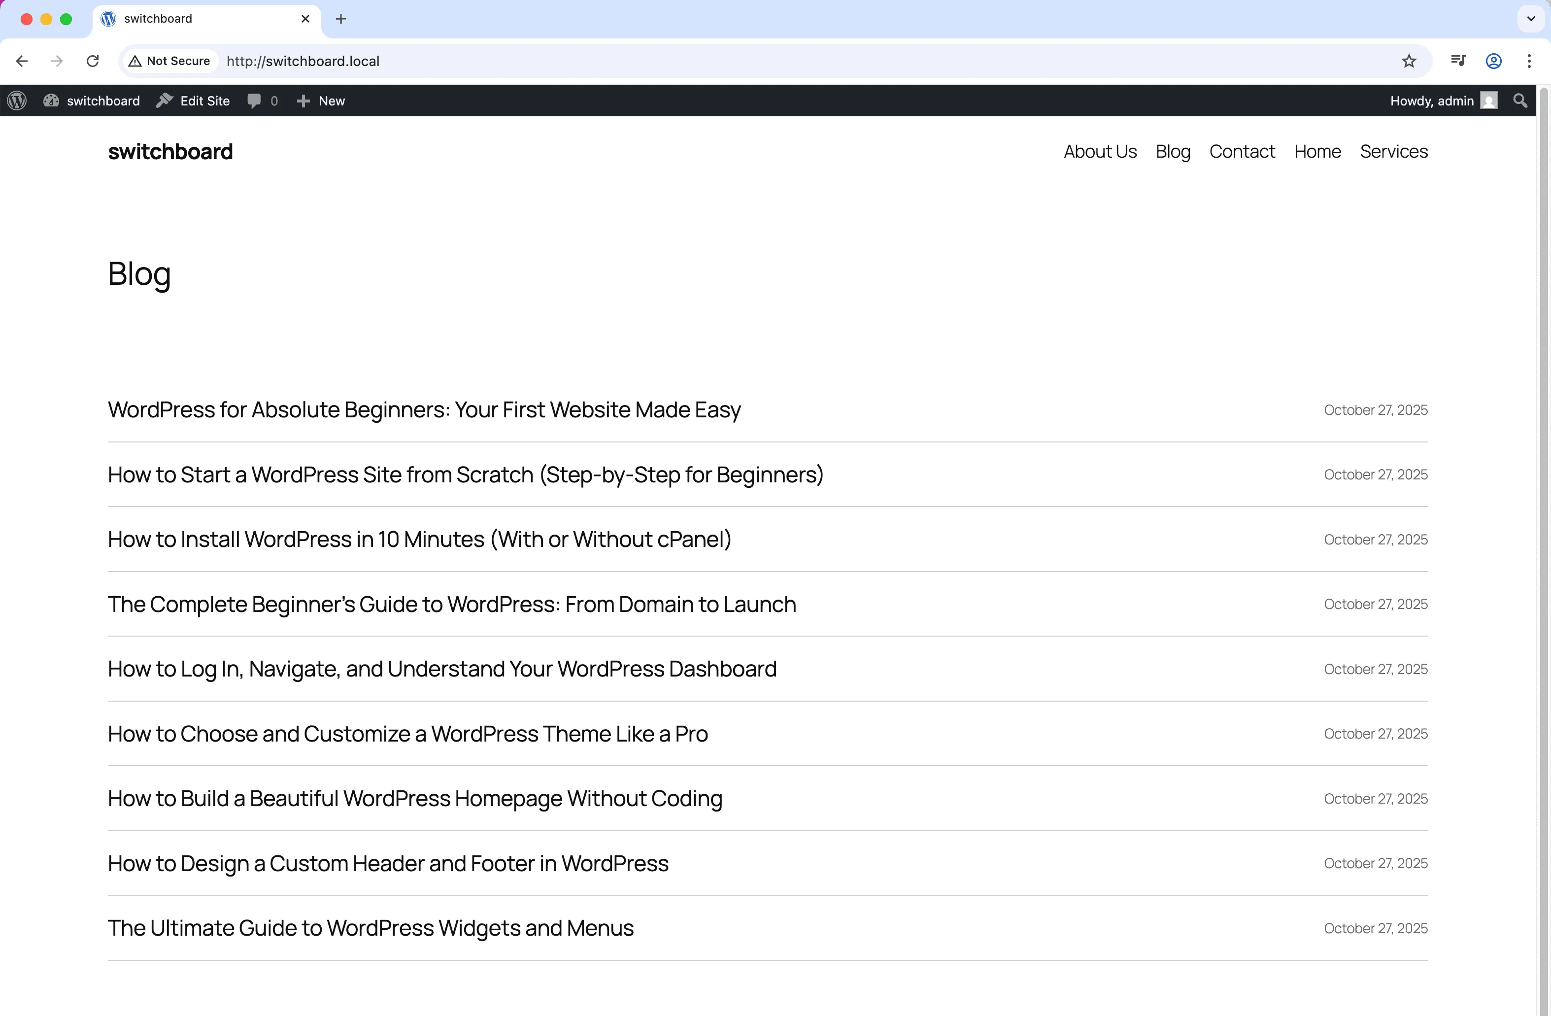This screenshot has height=1016, width=1551.
Task: Go back using the back arrow
Action: click(22, 61)
